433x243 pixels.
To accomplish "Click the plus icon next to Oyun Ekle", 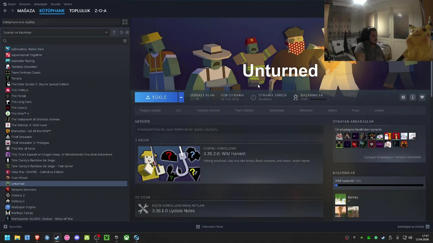I will [5, 227].
